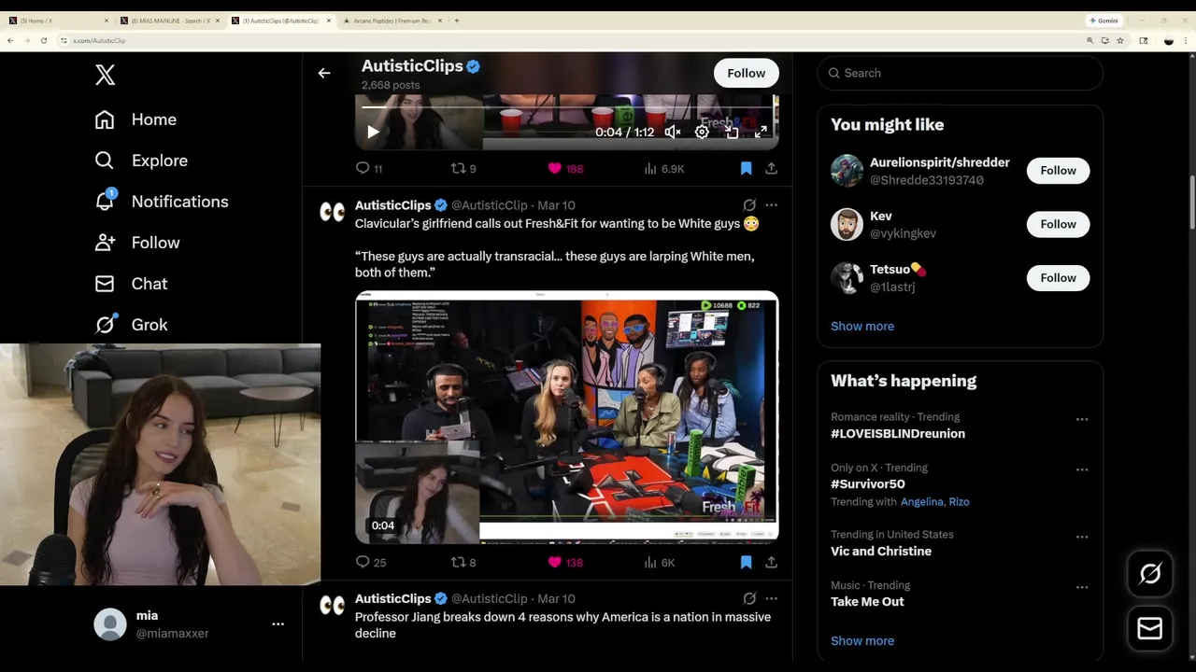1196x672 pixels.
Task: Go back using the back arrow
Action: click(324, 73)
